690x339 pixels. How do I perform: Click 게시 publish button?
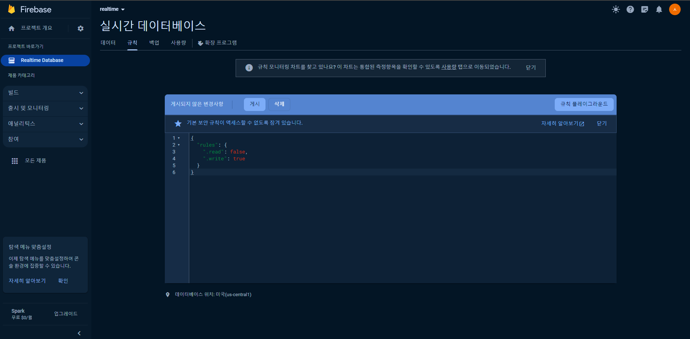pos(255,104)
